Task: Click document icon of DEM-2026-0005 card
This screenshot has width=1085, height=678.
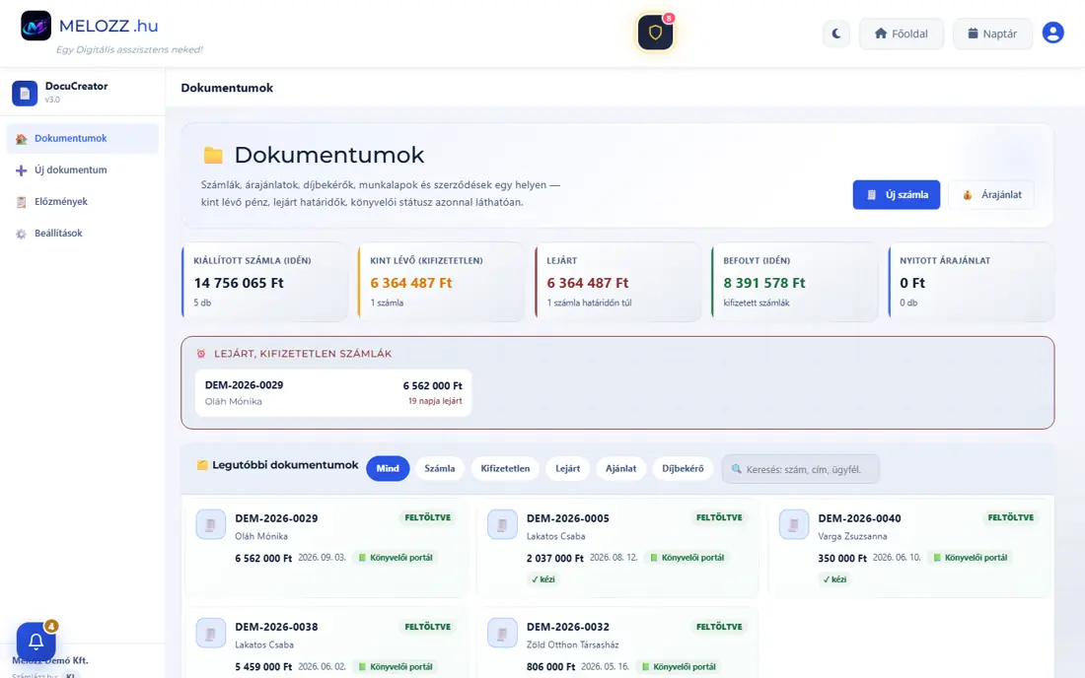Action: pos(502,524)
